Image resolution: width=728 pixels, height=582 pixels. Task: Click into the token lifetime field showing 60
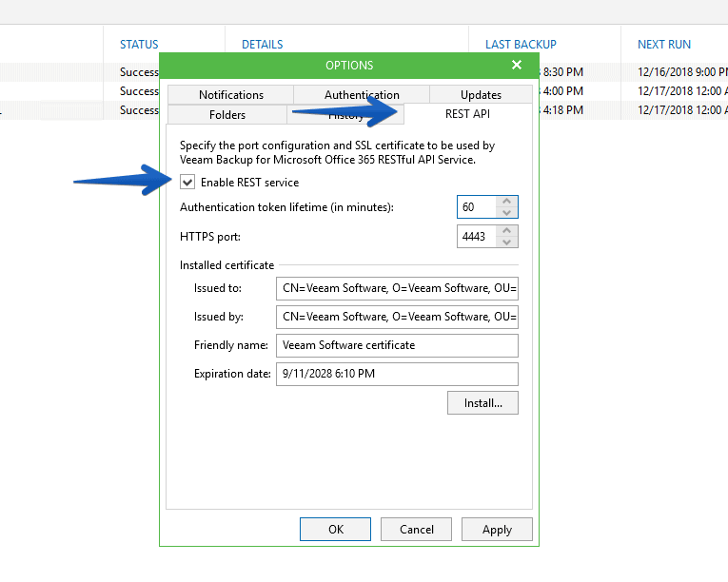click(x=477, y=207)
